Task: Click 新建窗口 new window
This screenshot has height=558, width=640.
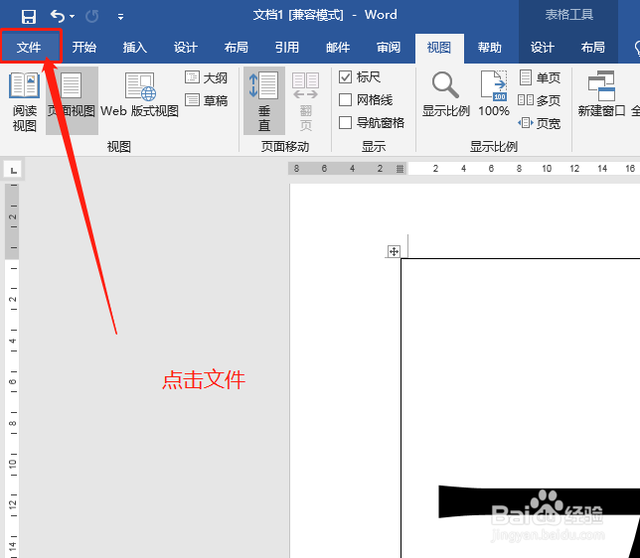Action: [601, 93]
